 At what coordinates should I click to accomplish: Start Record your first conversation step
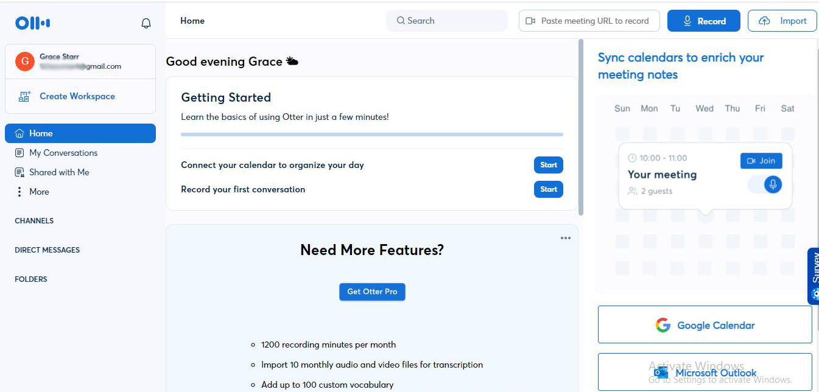549,189
